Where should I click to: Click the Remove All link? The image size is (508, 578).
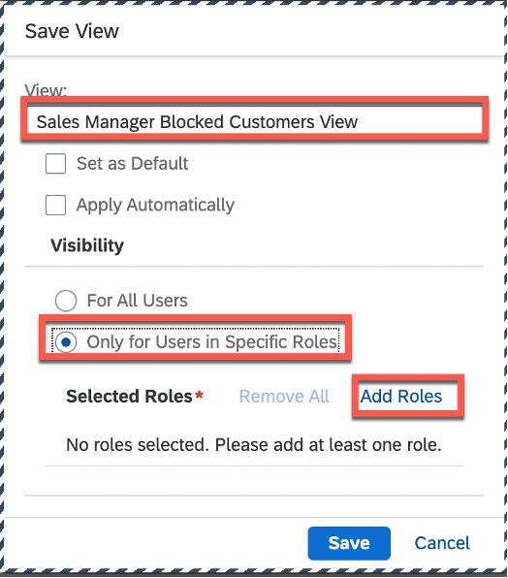pos(284,397)
